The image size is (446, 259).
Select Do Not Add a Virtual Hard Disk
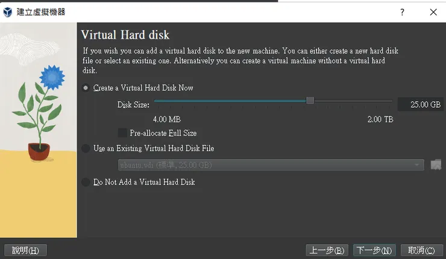(x=86, y=182)
